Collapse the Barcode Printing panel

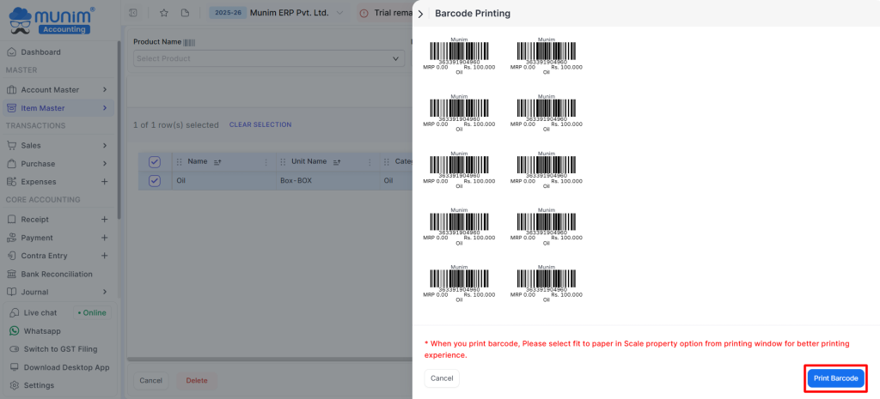(x=420, y=14)
